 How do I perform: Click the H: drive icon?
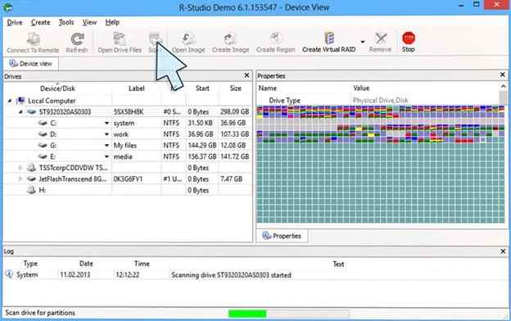(31, 190)
